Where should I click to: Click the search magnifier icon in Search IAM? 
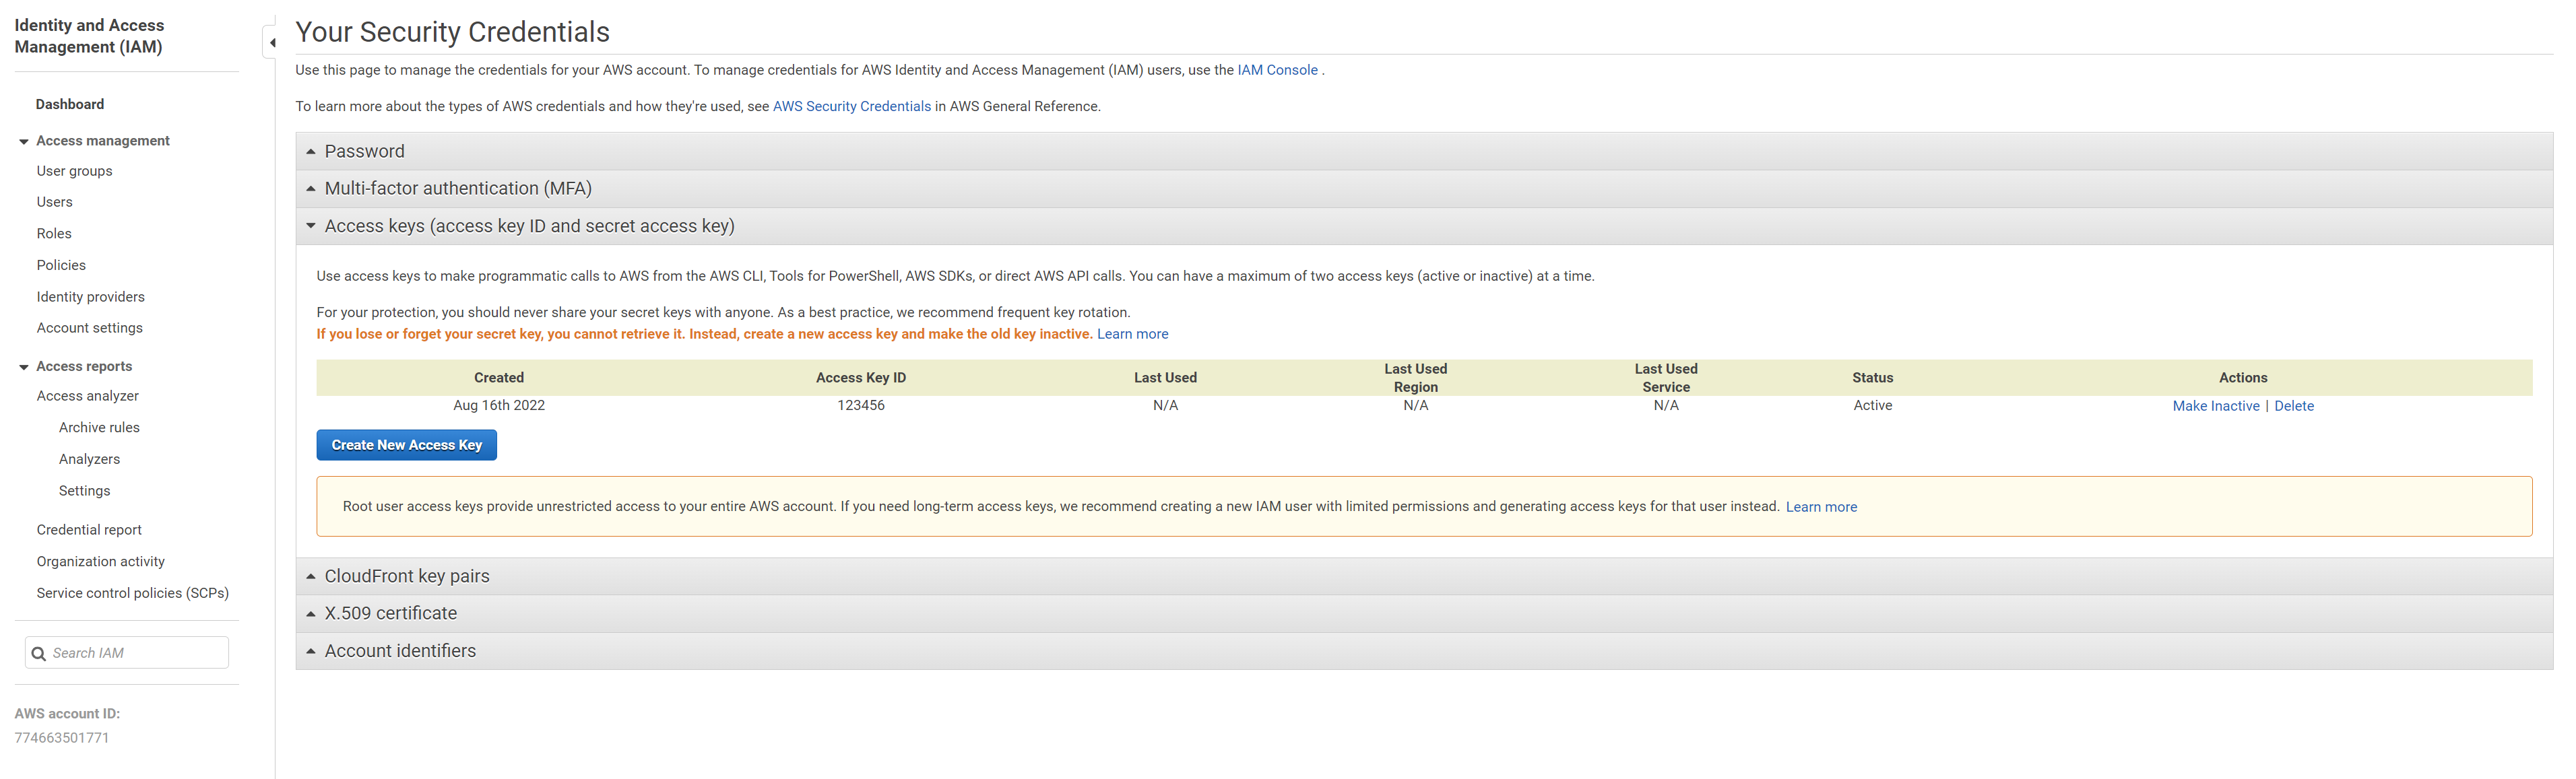pos(39,653)
